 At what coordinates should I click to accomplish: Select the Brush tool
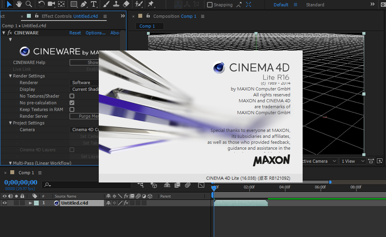(106, 4)
